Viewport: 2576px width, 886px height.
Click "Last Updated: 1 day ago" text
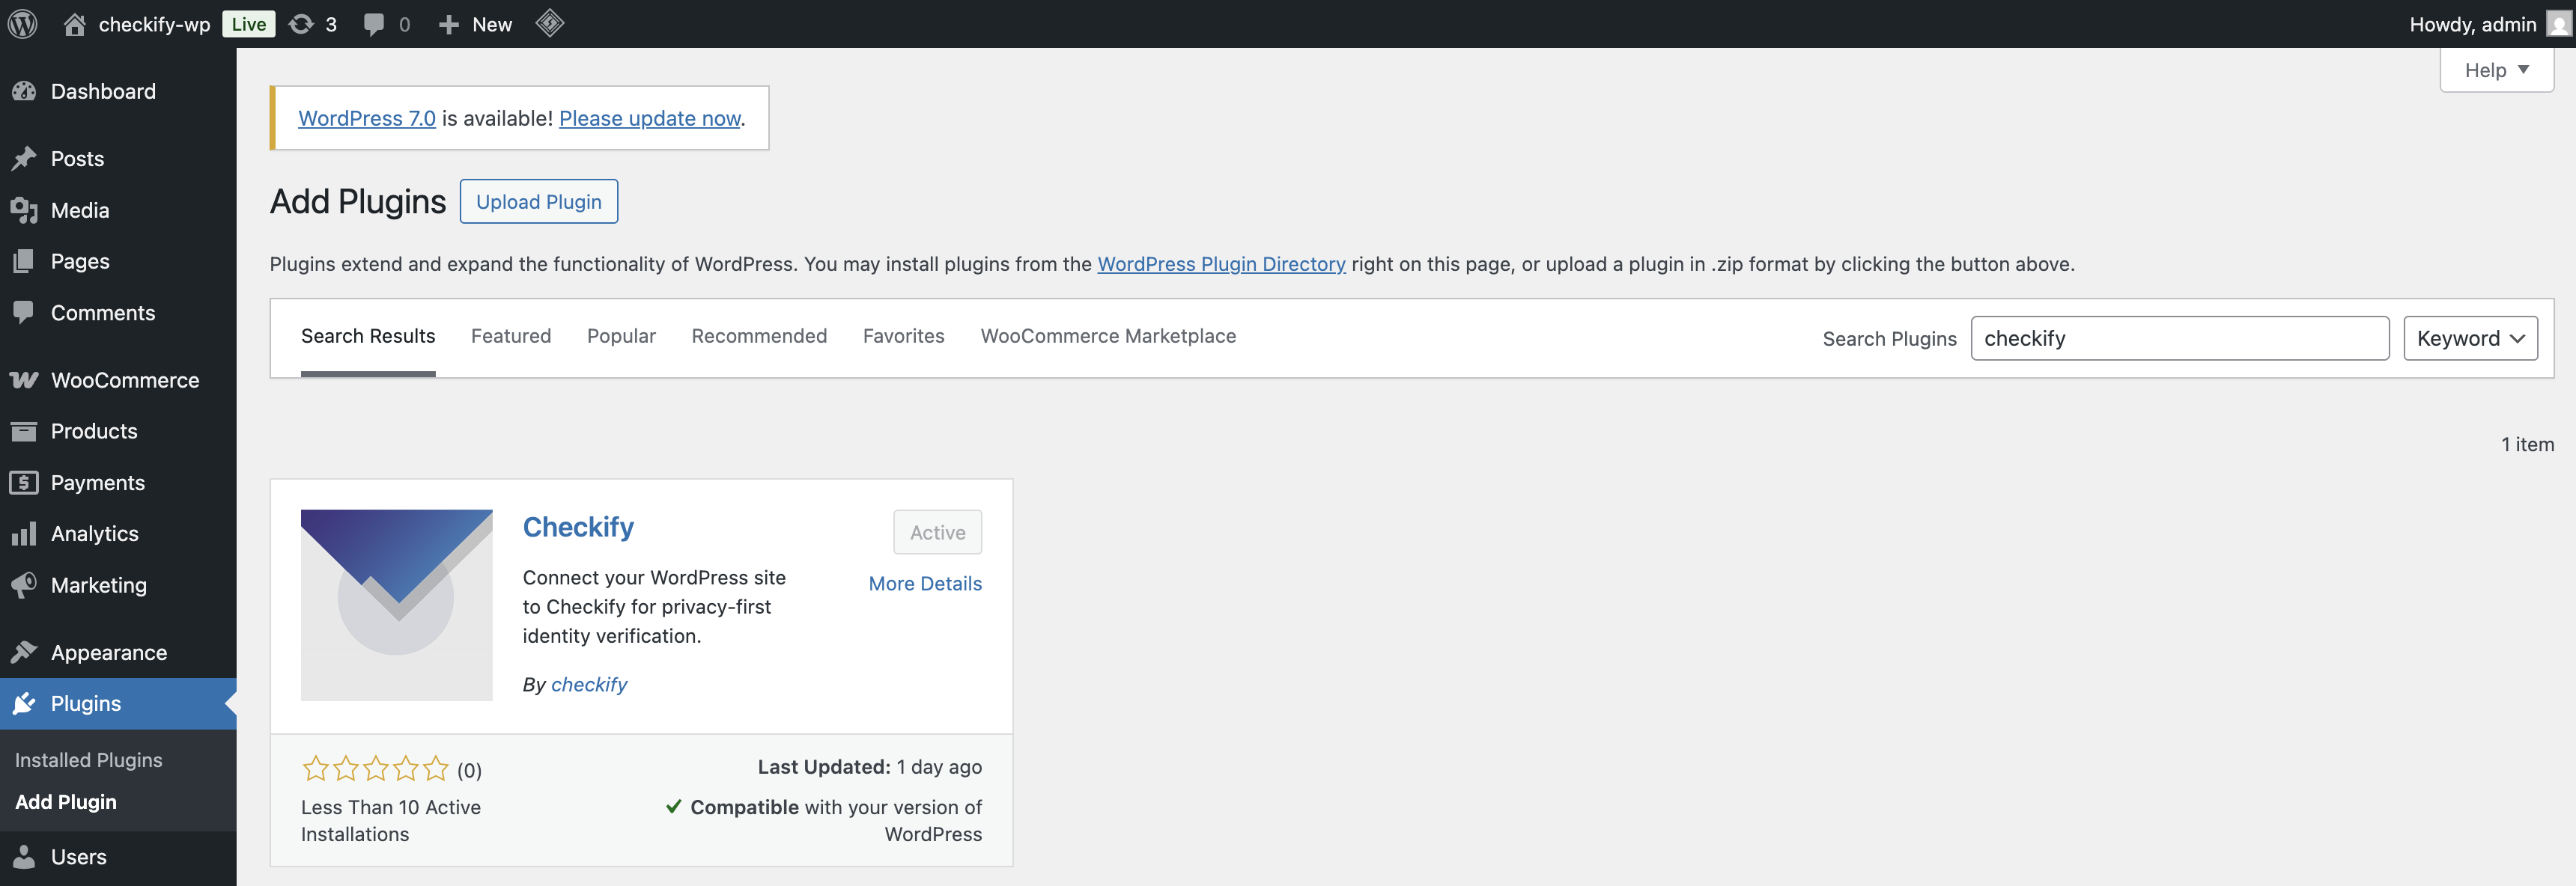click(869, 767)
